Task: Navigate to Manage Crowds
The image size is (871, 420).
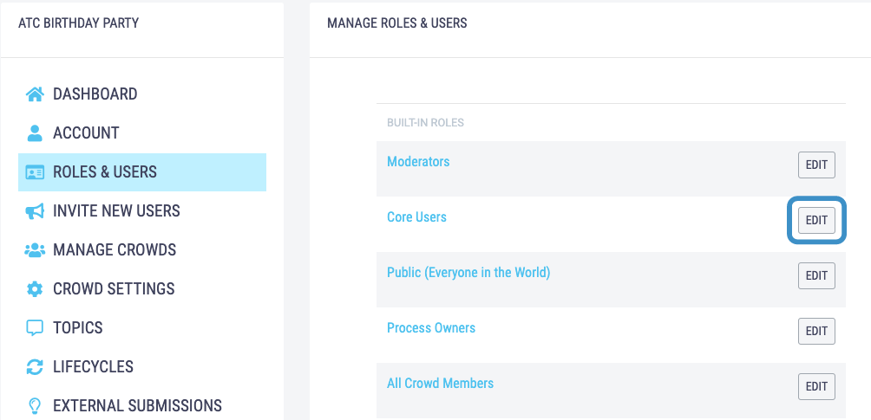Action: [x=115, y=249]
